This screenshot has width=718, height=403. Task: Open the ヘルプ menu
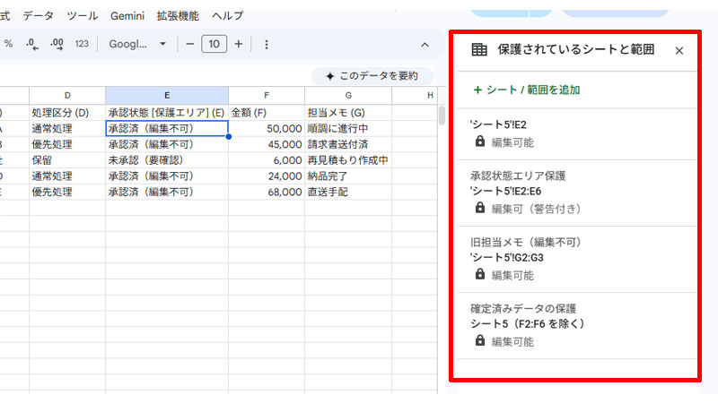[228, 16]
